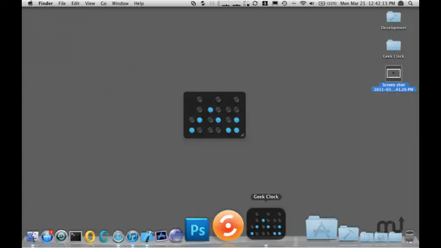Click the volume icon in menu bar
The width and height of the screenshot is (441, 248).
point(312,4)
